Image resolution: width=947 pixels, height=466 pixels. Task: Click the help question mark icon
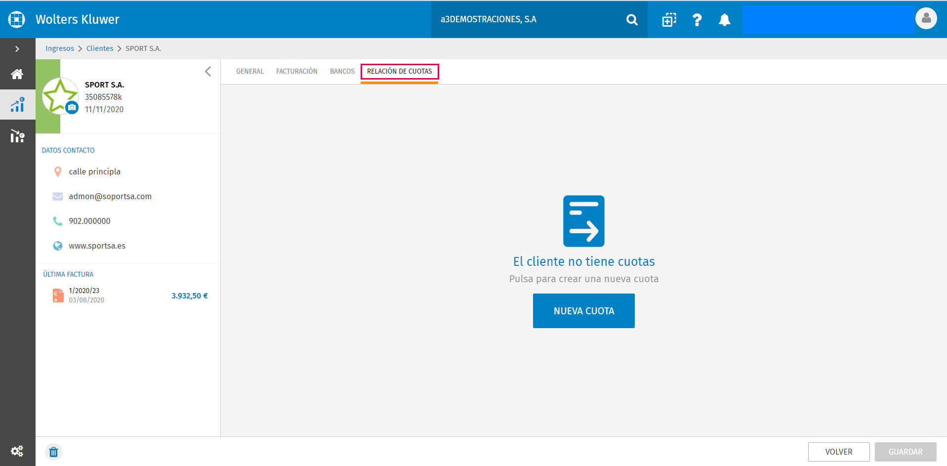click(697, 20)
